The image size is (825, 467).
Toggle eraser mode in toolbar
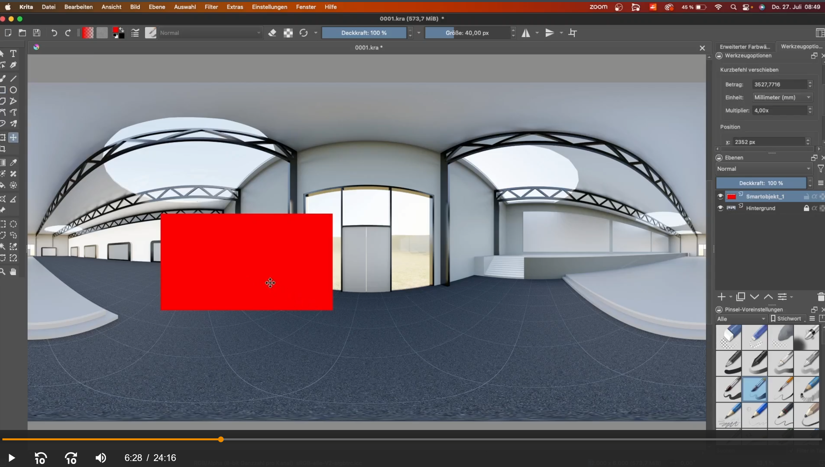(272, 33)
